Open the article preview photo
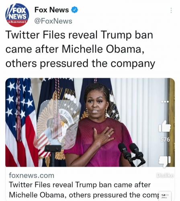The image size is (180, 201). pyautogui.click(x=90, y=122)
